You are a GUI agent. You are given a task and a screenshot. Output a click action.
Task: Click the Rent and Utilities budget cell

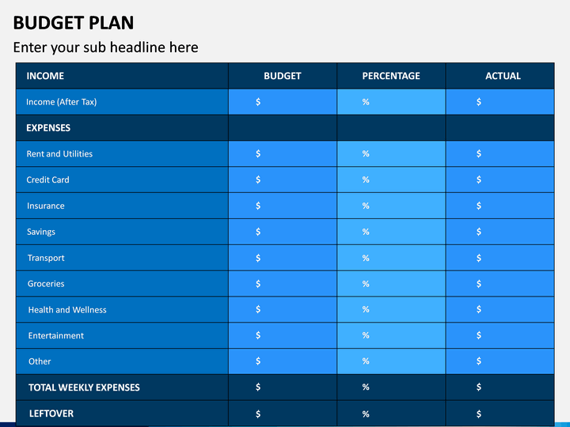[283, 154]
